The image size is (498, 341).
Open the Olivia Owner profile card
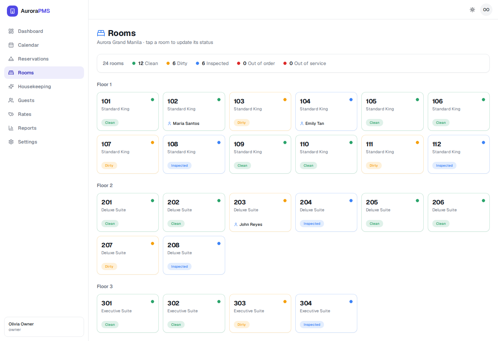point(44,327)
